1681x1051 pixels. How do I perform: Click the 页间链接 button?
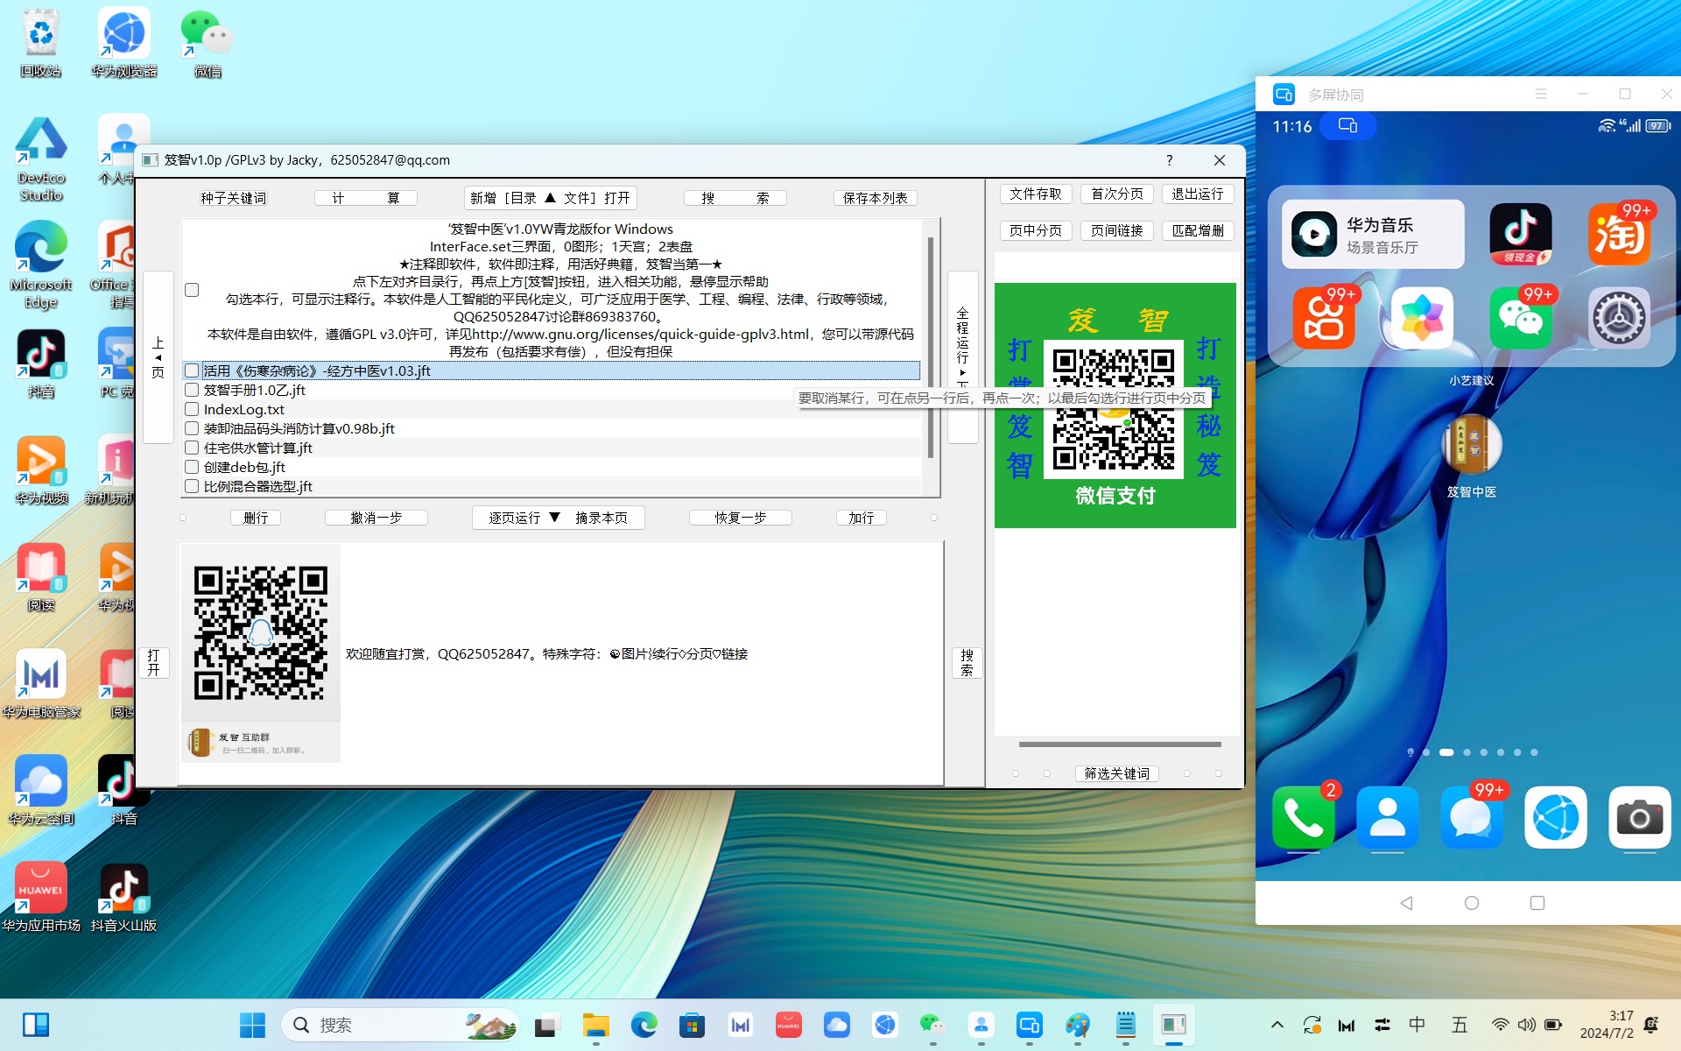point(1117,230)
